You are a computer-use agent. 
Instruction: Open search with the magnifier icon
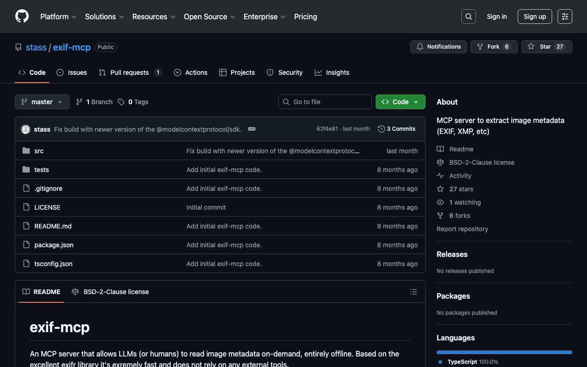(468, 17)
